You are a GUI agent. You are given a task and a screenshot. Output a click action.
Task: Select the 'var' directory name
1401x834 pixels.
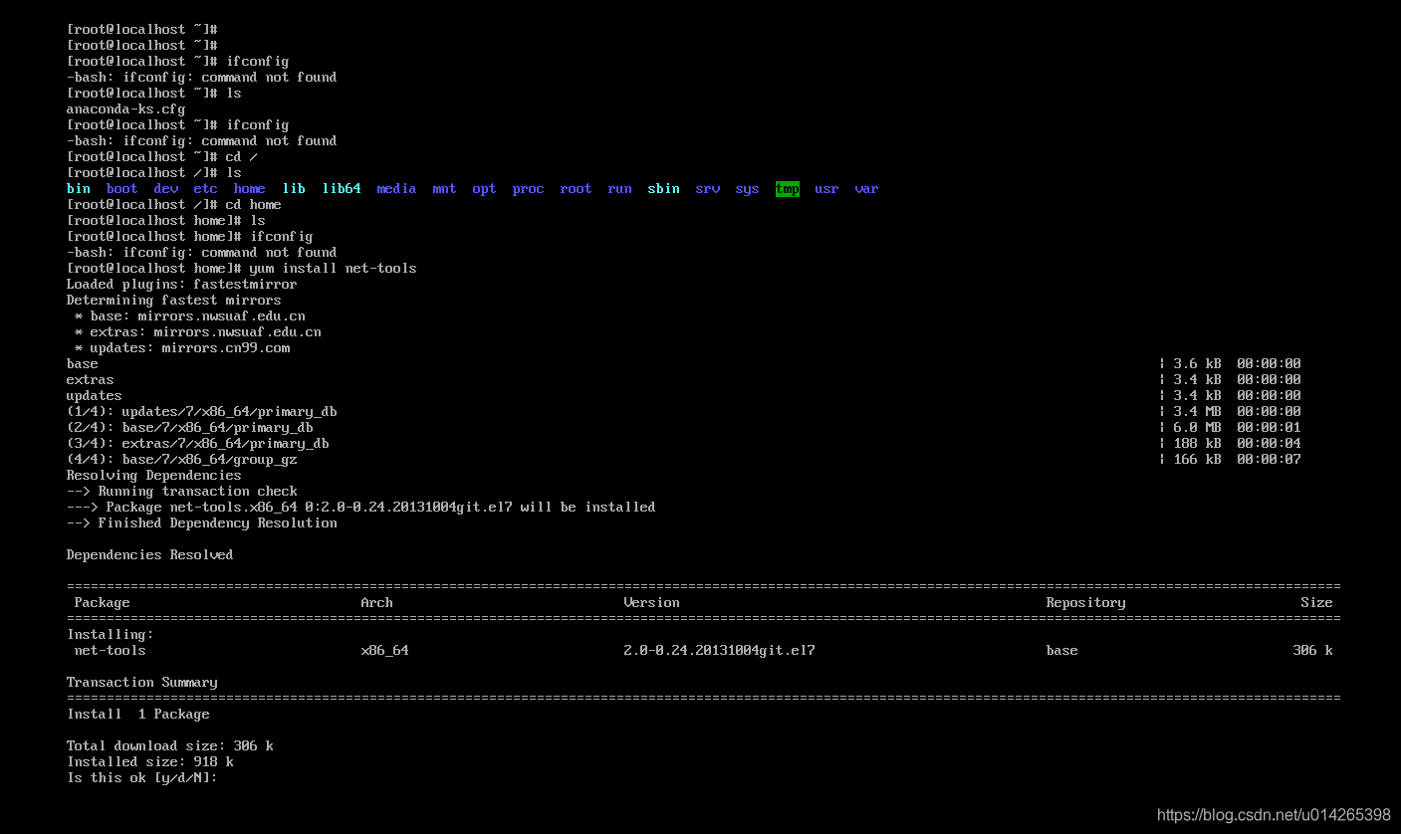click(867, 189)
